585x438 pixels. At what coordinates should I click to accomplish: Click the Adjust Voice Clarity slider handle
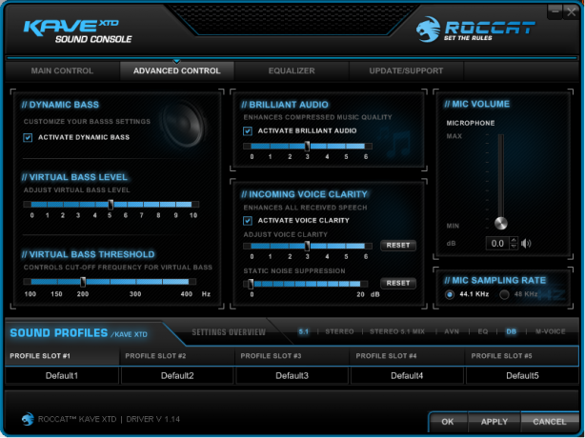pos(307,246)
